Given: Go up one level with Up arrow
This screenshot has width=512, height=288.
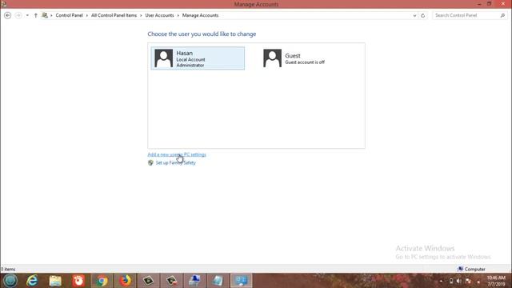Looking at the screenshot, I should click(x=35, y=15).
